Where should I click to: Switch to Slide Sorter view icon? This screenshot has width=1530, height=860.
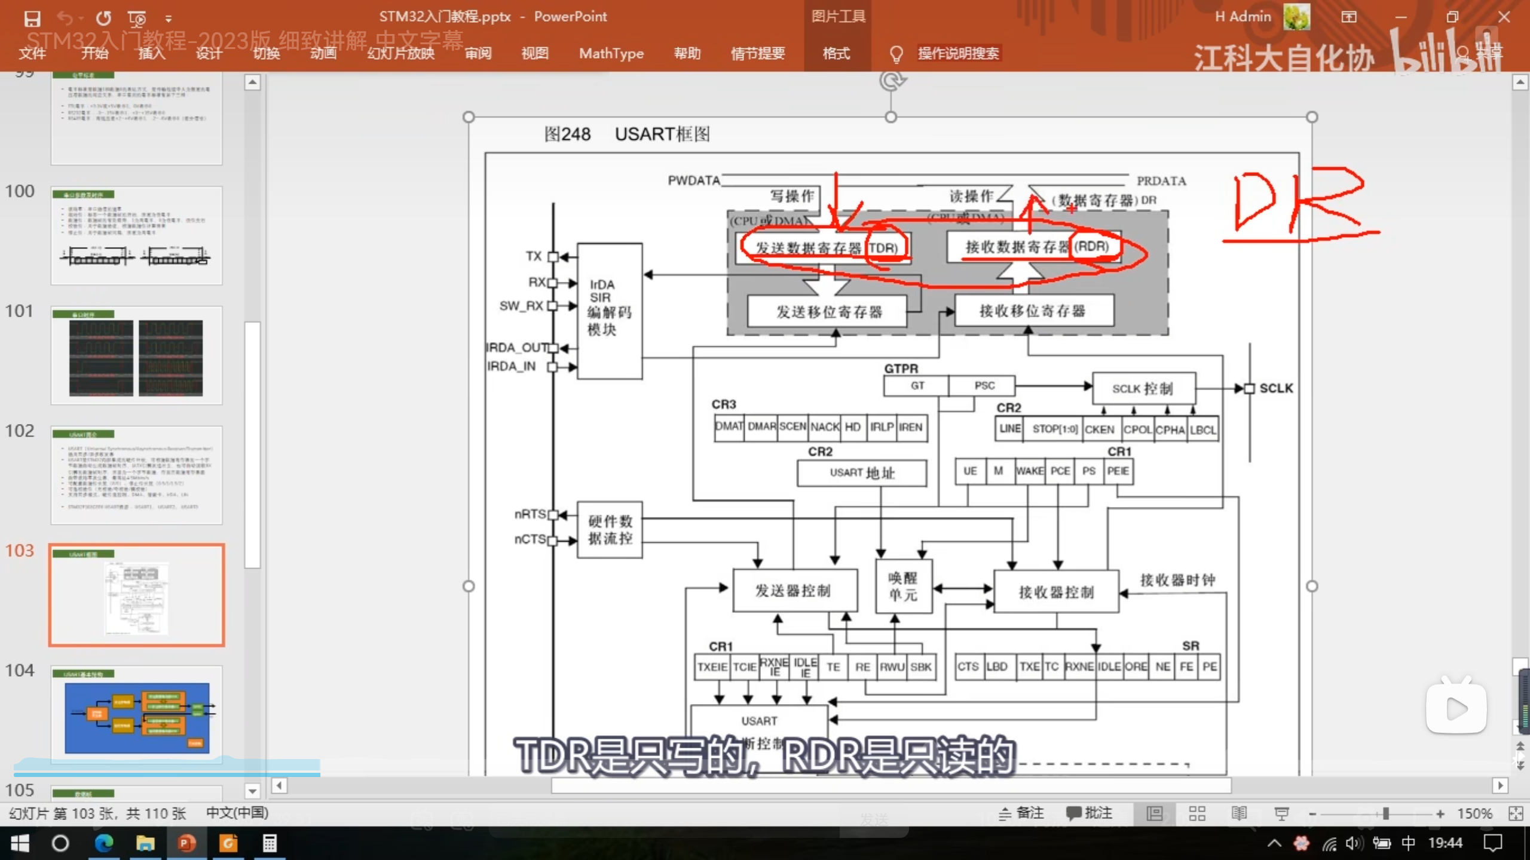click(x=1197, y=813)
